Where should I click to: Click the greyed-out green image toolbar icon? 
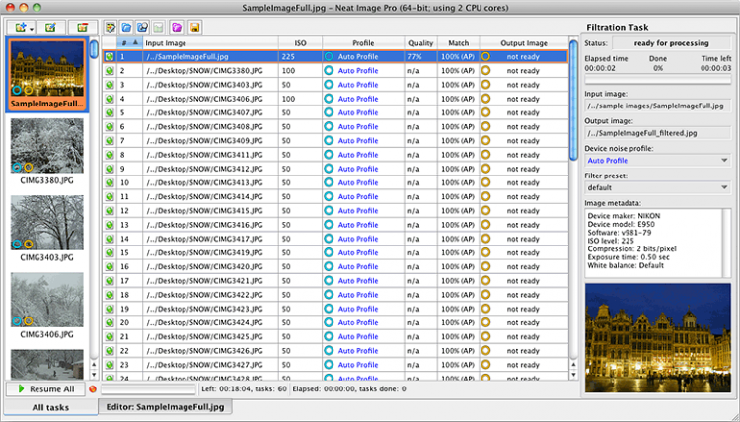158,28
